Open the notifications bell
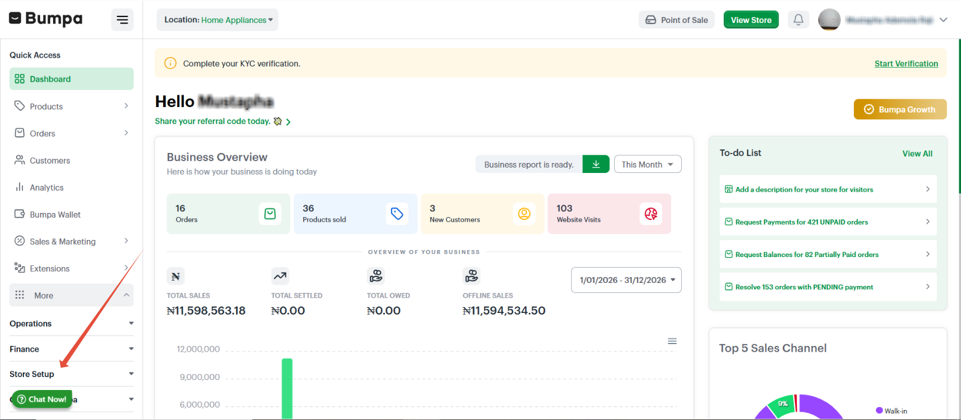This screenshot has height=420, width=961. coord(798,19)
